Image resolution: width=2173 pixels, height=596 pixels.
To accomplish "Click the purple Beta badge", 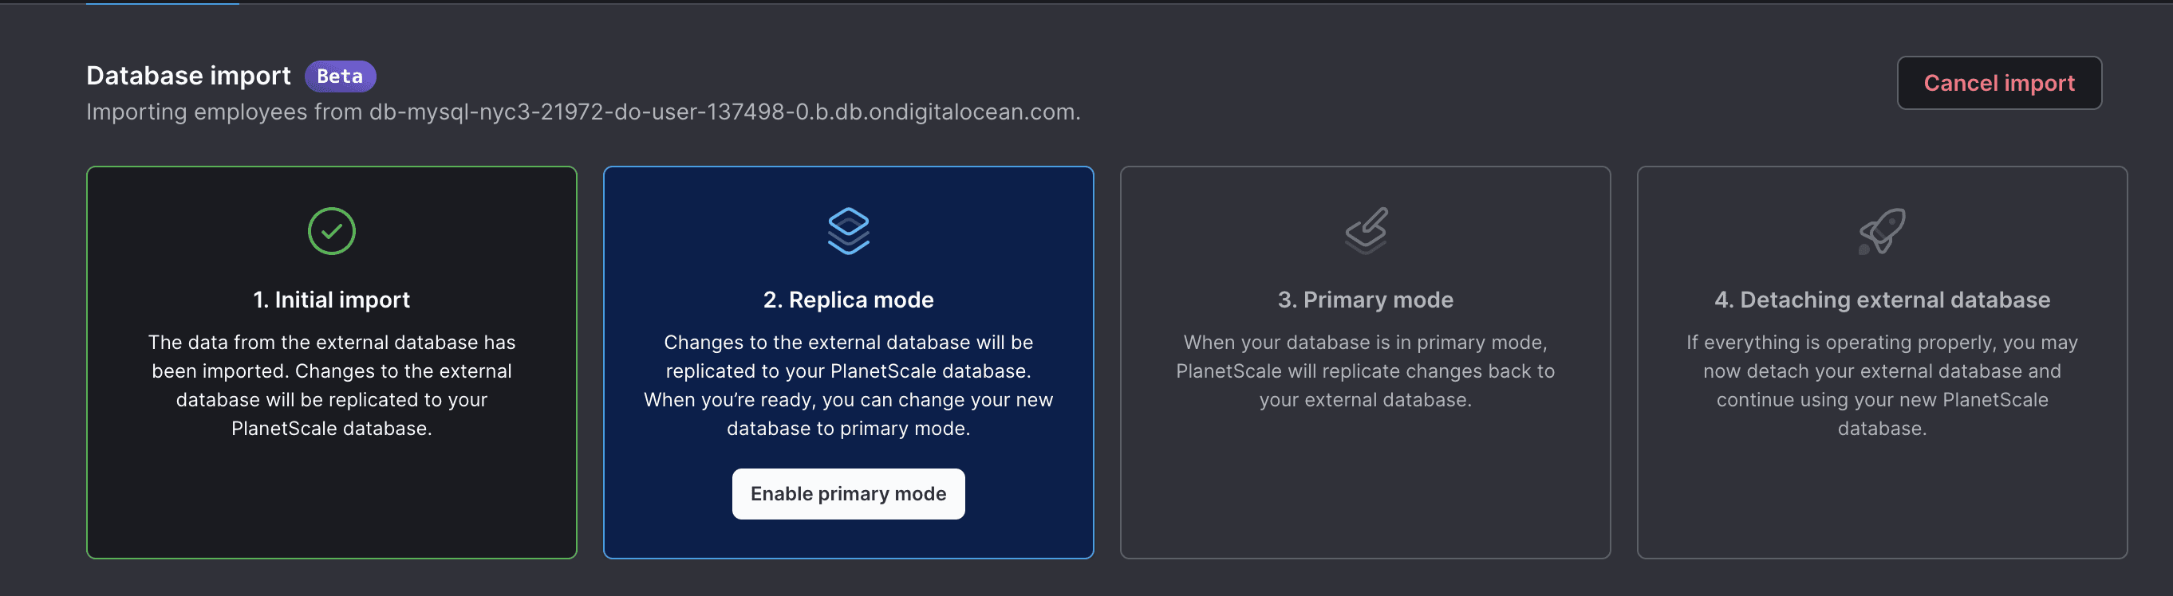I will tap(340, 76).
